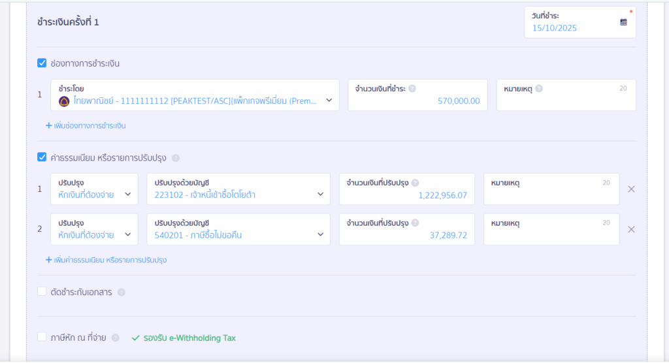Click the 570,000.00 payment amount field
The width and height of the screenshot is (669, 363).
tap(417, 101)
